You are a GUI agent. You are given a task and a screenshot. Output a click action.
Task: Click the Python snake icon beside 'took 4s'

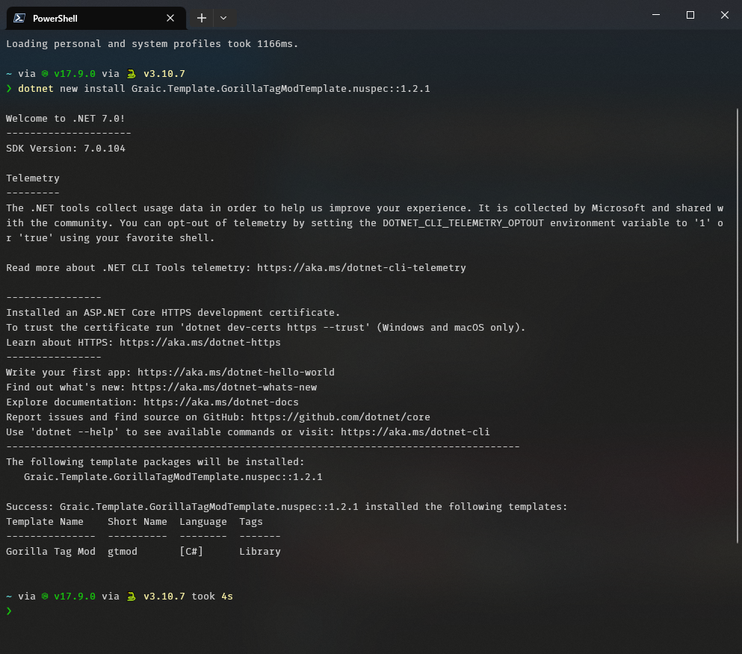click(x=132, y=597)
